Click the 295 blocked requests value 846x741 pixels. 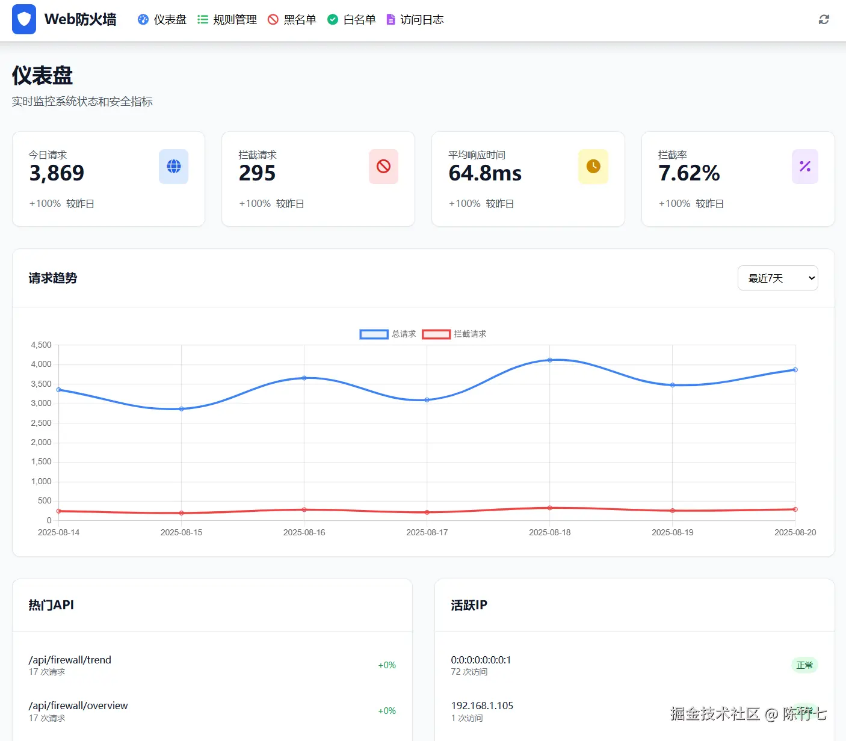click(x=257, y=173)
